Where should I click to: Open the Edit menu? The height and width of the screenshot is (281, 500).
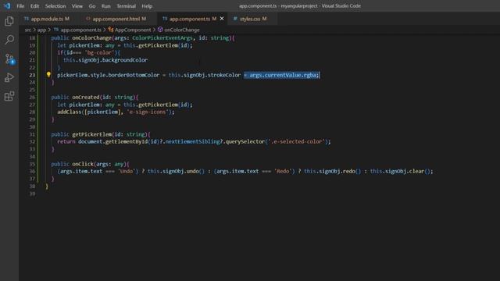point(34,6)
